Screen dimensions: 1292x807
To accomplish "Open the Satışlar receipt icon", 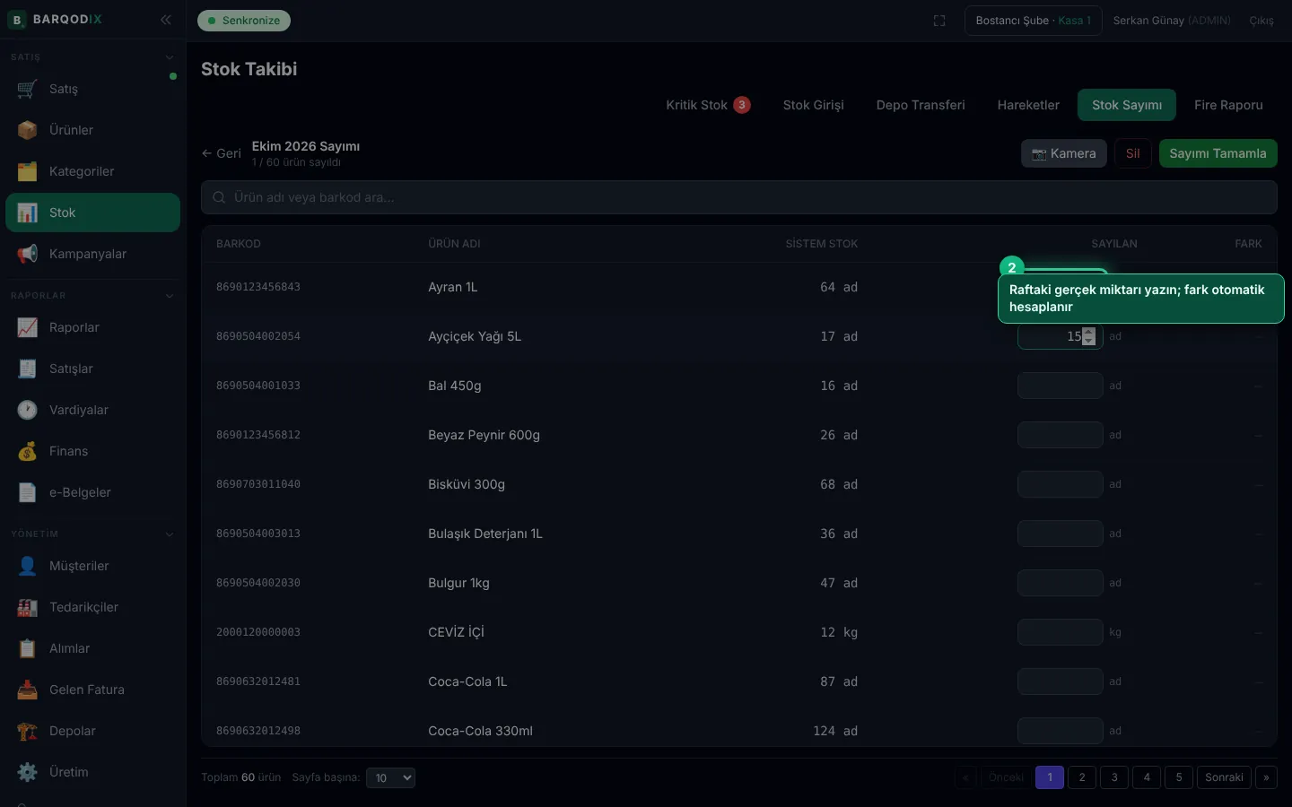I will [x=27, y=369].
